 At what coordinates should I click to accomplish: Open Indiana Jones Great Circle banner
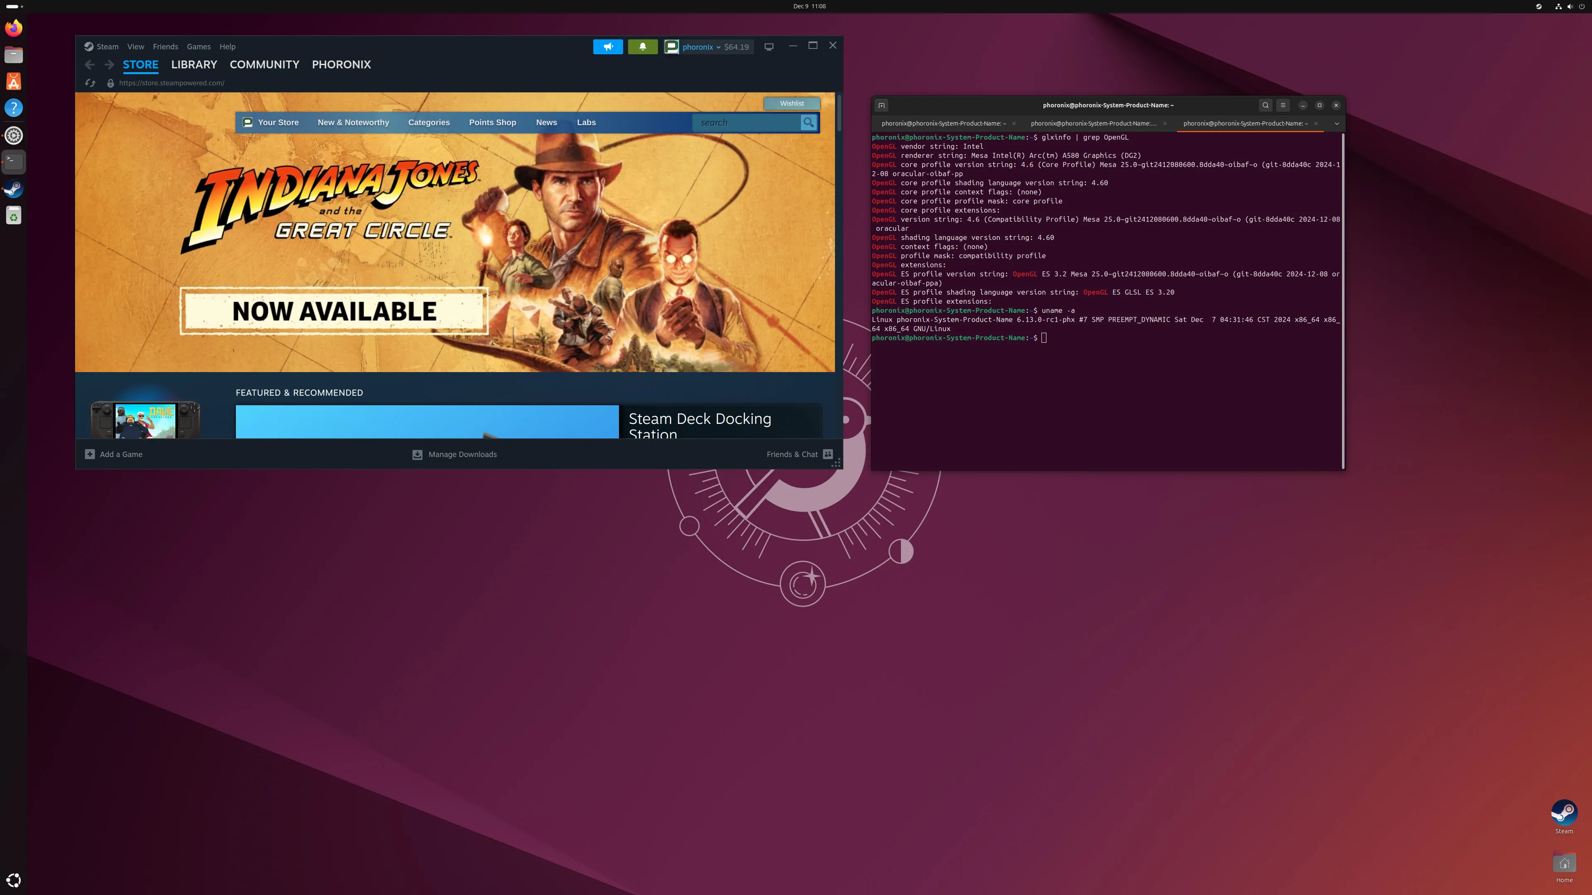[455, 232]
